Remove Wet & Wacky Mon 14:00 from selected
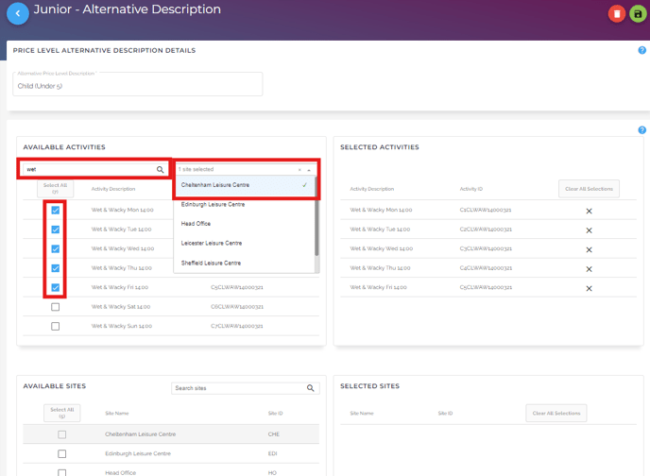Screen dimensions: 650x476 [x=589, y=211]
